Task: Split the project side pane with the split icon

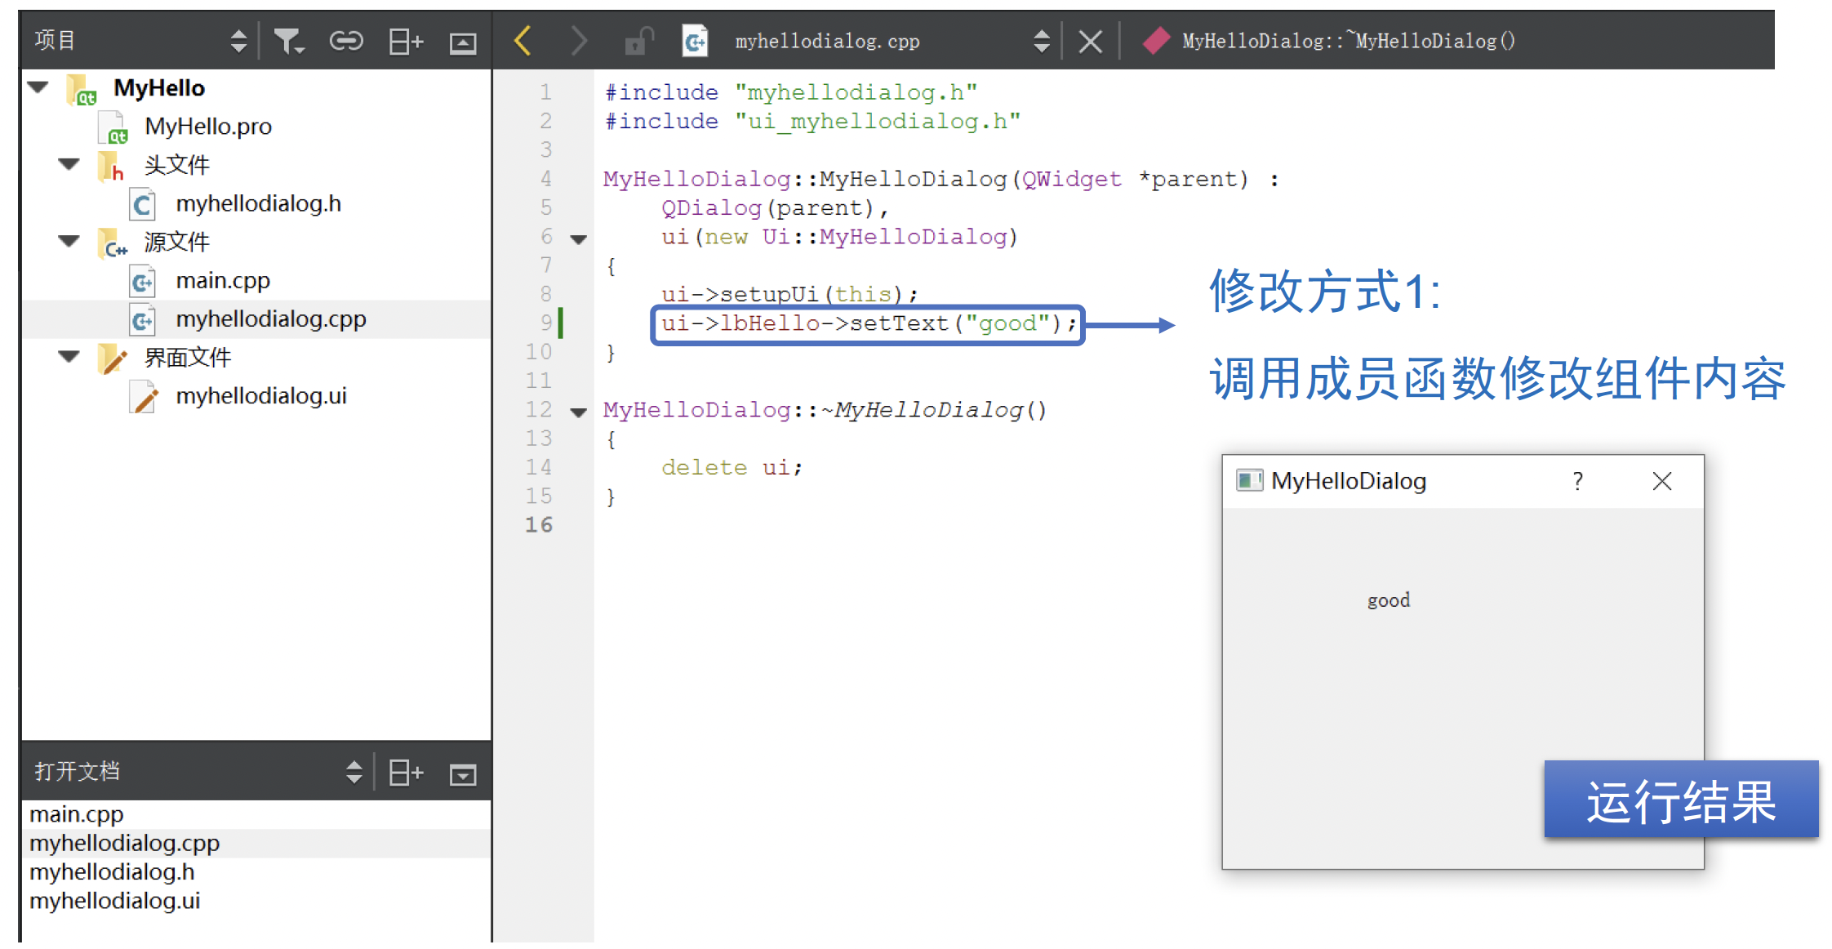Action: (x=406, y=41)
